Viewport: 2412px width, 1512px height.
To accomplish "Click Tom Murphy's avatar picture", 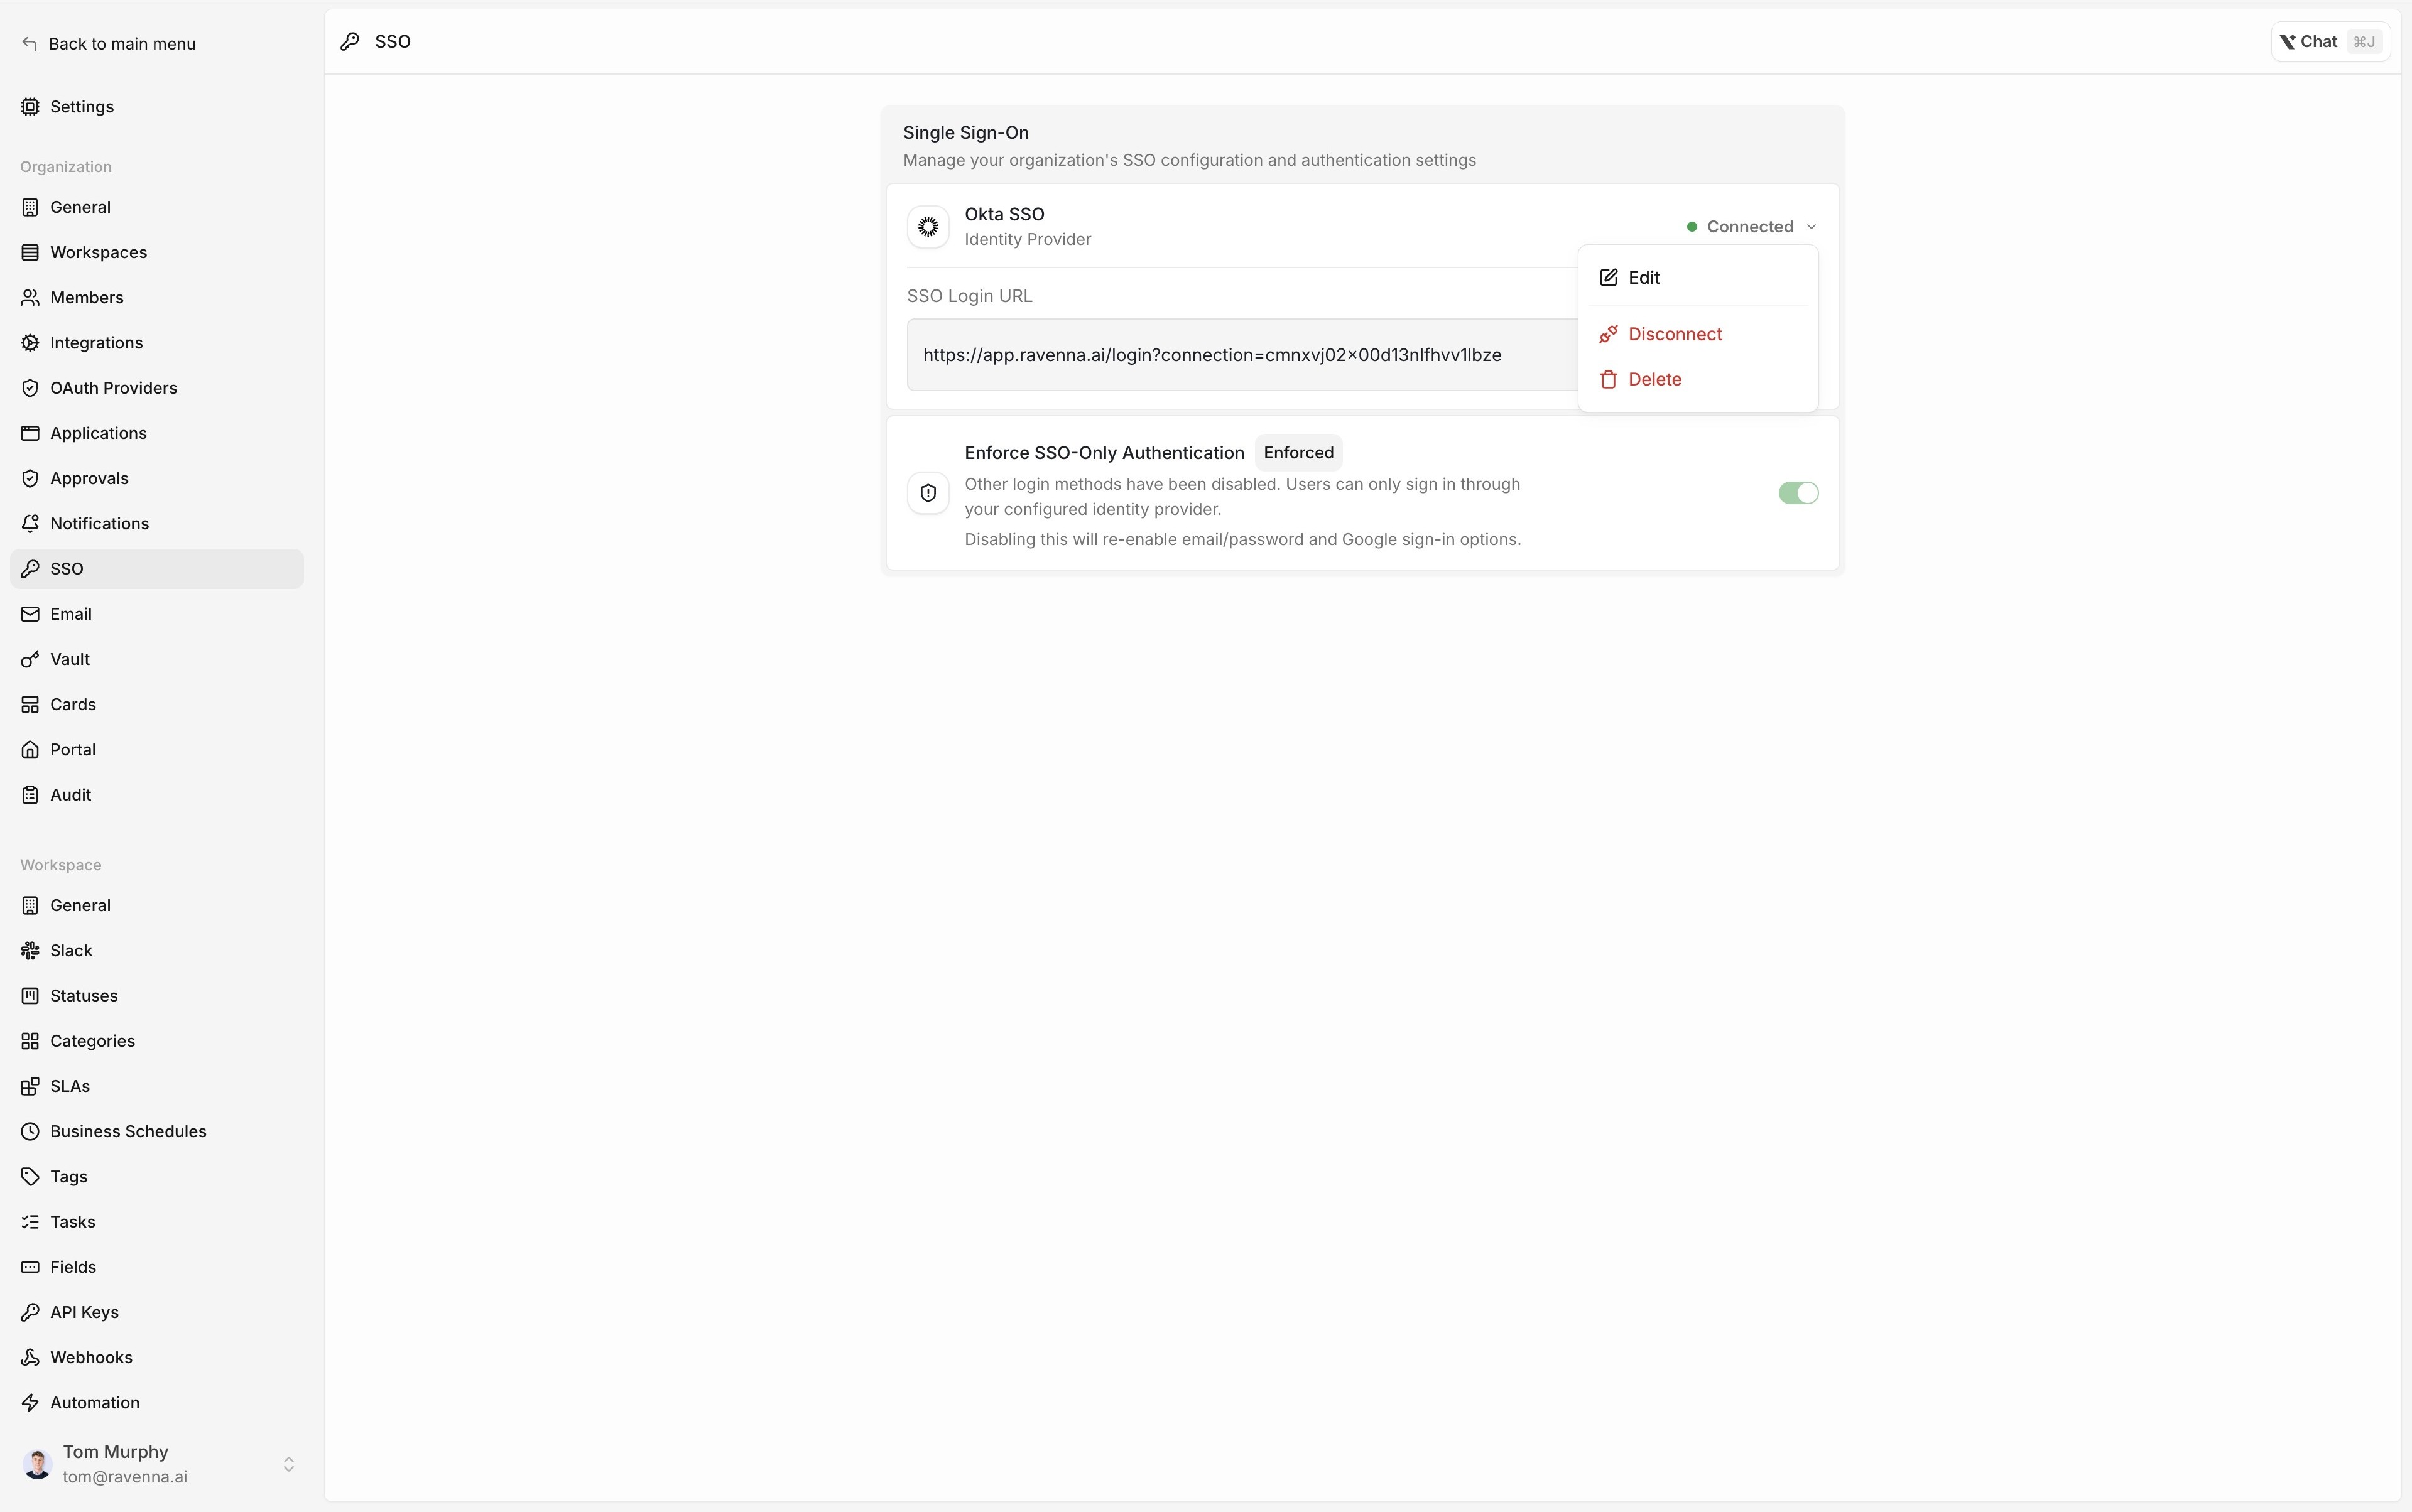I will pyautogui.click(x=37, y=1464).
